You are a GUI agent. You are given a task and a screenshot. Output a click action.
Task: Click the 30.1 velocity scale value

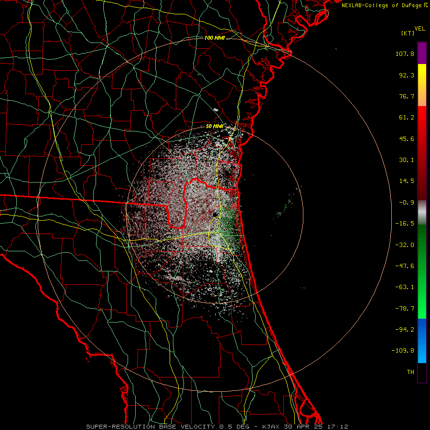coord(407,160)
